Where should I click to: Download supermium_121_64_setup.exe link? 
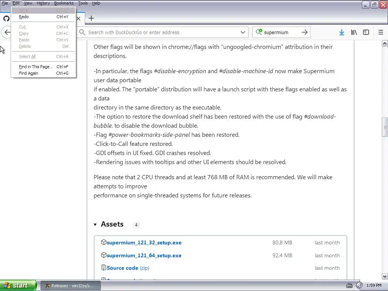point(144,256)
